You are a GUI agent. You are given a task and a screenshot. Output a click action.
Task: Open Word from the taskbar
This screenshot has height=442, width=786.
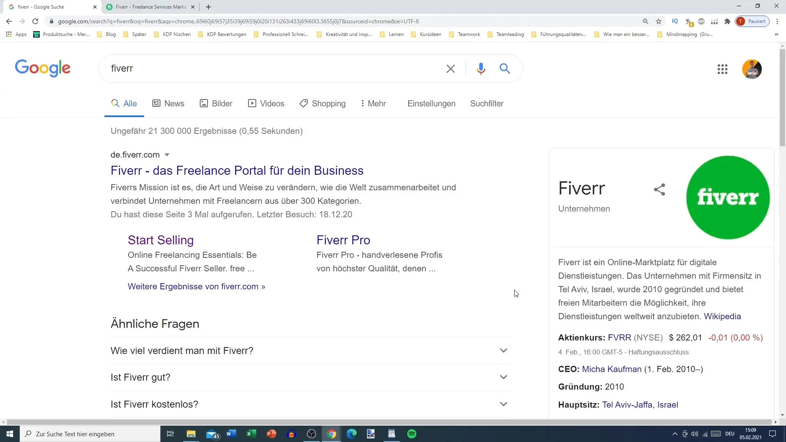pos(231,434)
